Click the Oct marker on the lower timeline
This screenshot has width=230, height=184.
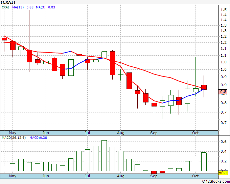[195, 176]
